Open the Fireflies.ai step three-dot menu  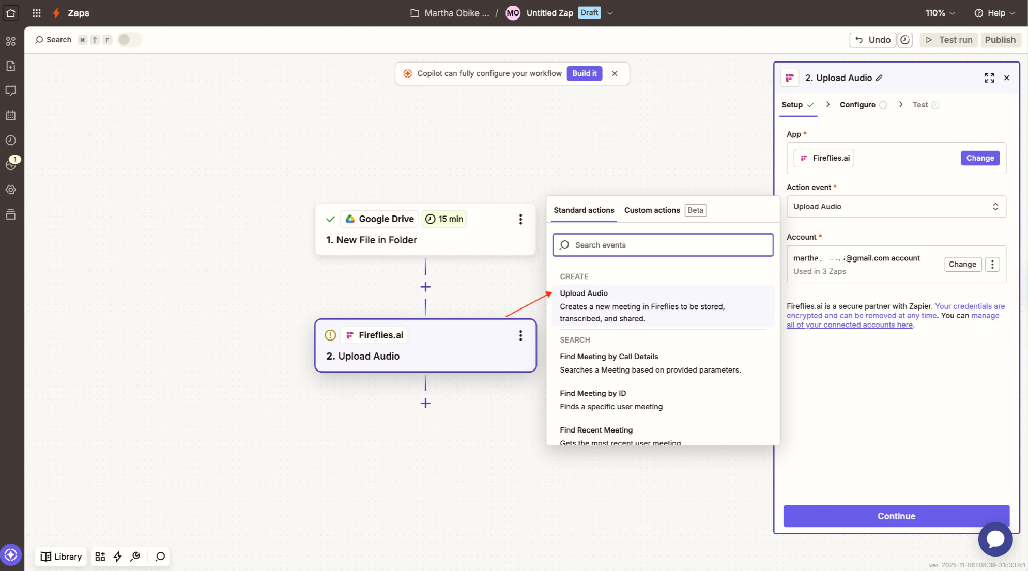click(520, 335)
